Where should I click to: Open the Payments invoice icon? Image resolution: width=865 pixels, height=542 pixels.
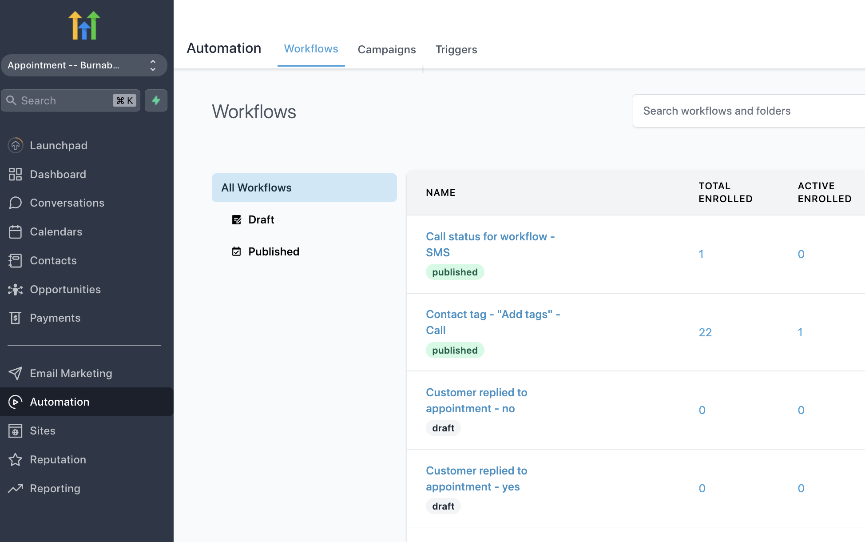(16, 318)
